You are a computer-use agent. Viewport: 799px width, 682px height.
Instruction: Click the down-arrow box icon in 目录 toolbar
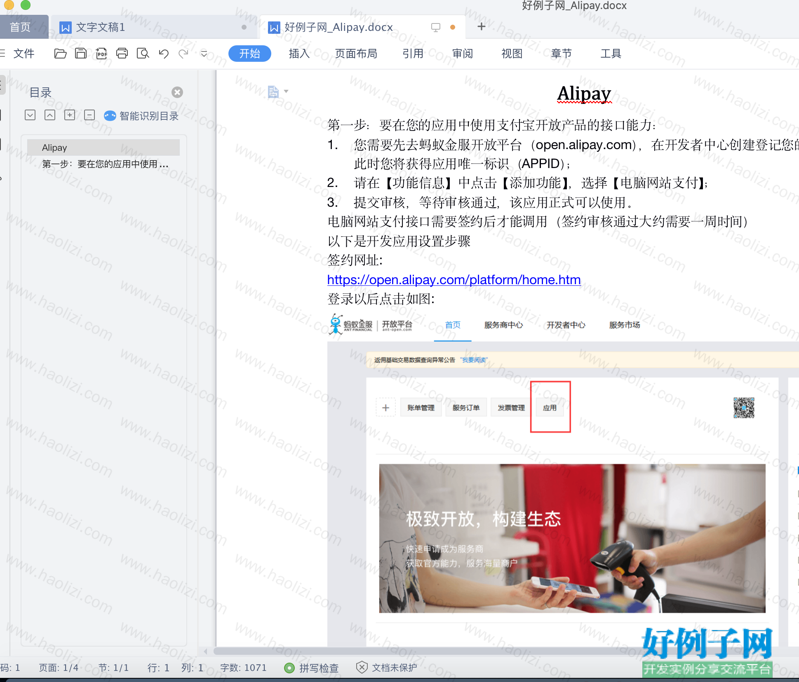30,115
